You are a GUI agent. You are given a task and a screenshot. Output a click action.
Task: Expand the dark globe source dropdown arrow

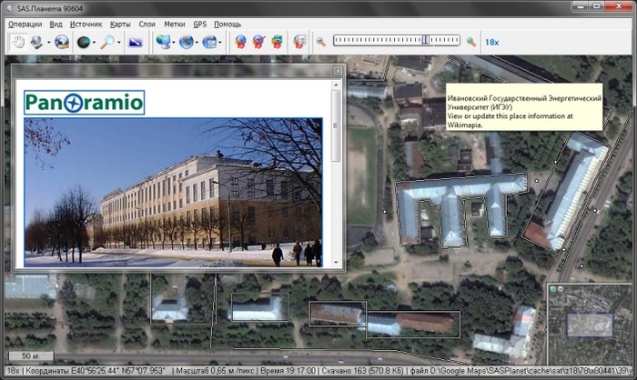click(96, 42)
